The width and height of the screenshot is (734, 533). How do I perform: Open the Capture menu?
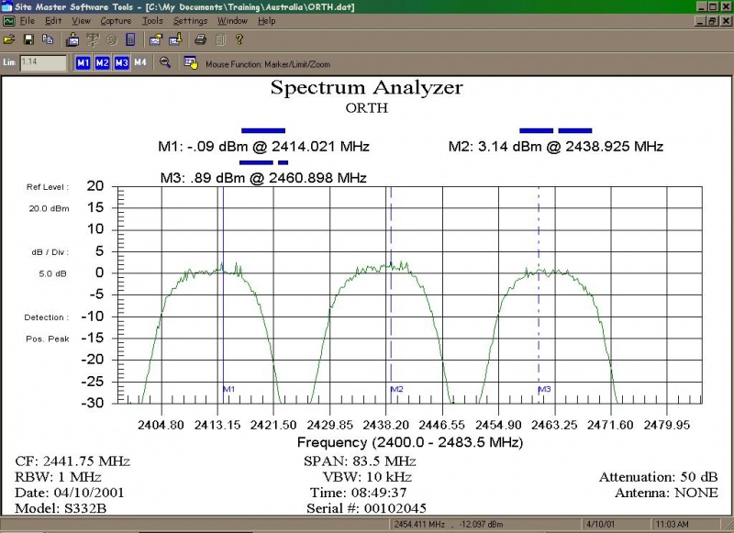click(x=115, y=20)
